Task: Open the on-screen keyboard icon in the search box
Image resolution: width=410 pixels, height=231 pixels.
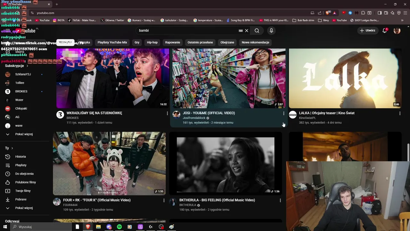Action: pos(241,30)
